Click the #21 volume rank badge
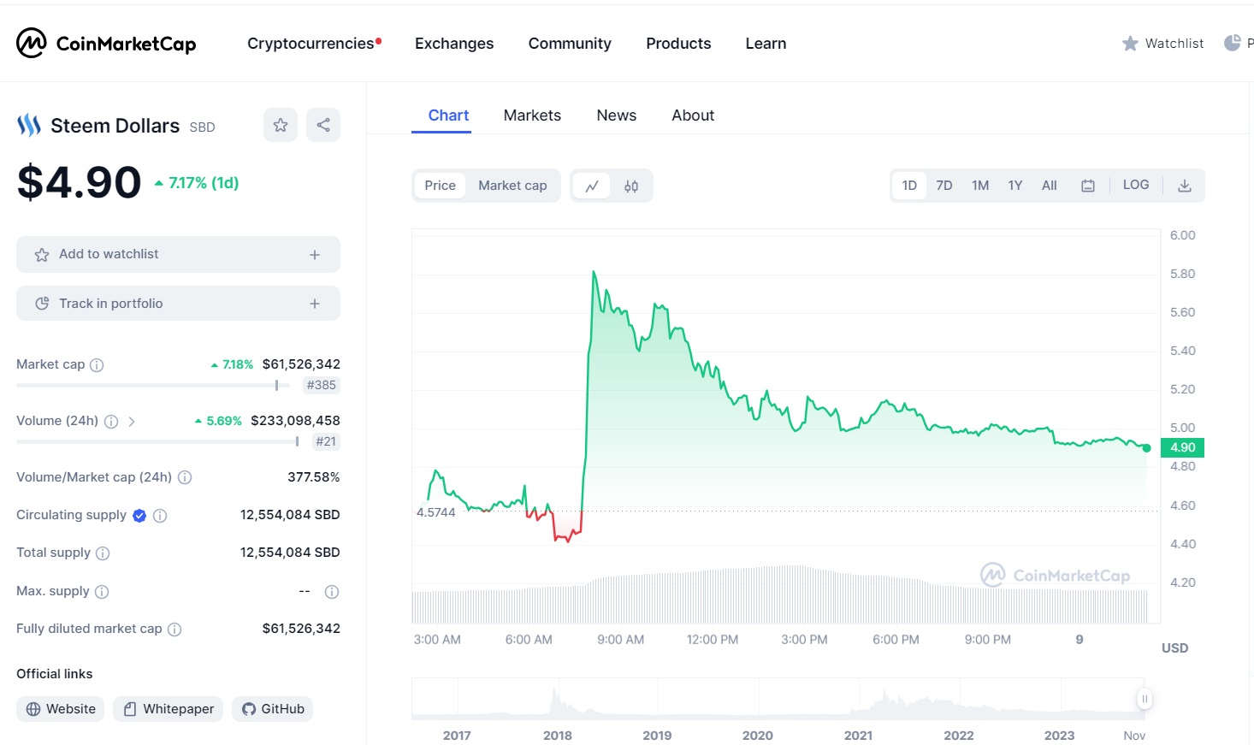The height and width of the screenshot is (745, 1254). pyautogui.click(x=326, y=442)
